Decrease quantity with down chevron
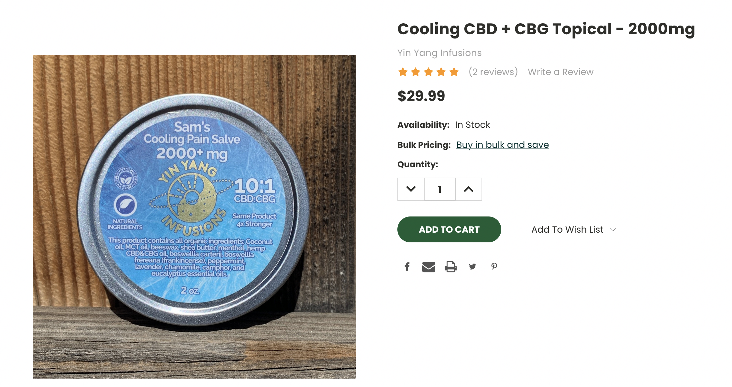This screenshot has height=387, width=732. coord(411,189)
